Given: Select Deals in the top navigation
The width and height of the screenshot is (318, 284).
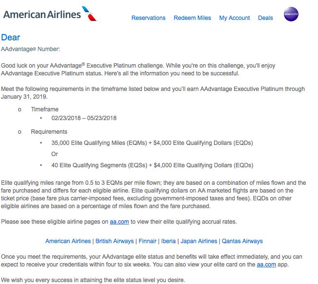Looking at the screenshot, I should (265, 18).
